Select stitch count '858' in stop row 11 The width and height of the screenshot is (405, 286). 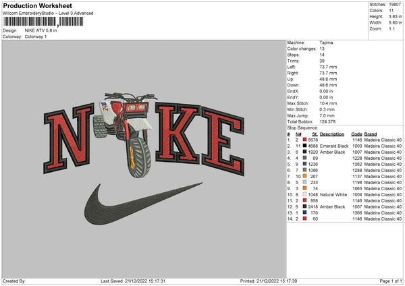click(314, 200)
